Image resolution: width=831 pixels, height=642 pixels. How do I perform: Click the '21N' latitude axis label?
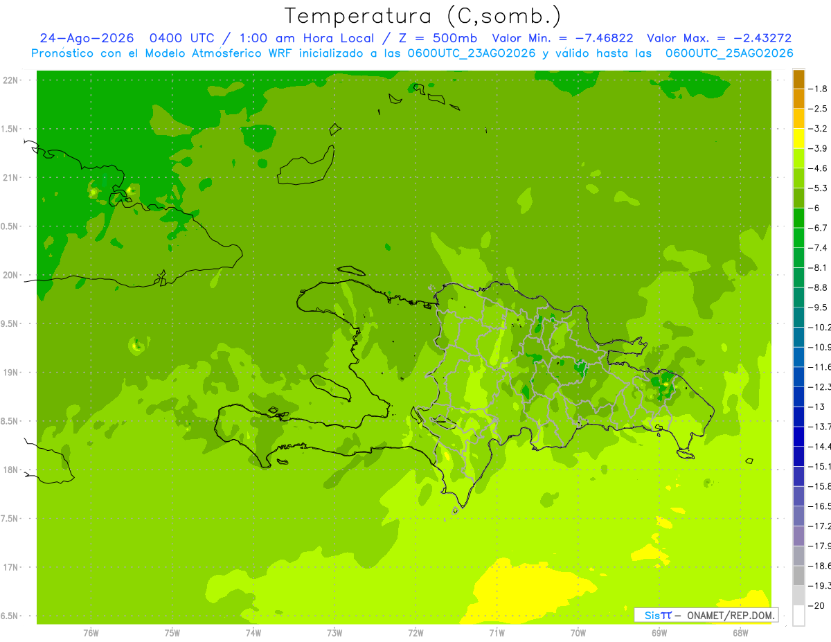[x=11, y=177]
